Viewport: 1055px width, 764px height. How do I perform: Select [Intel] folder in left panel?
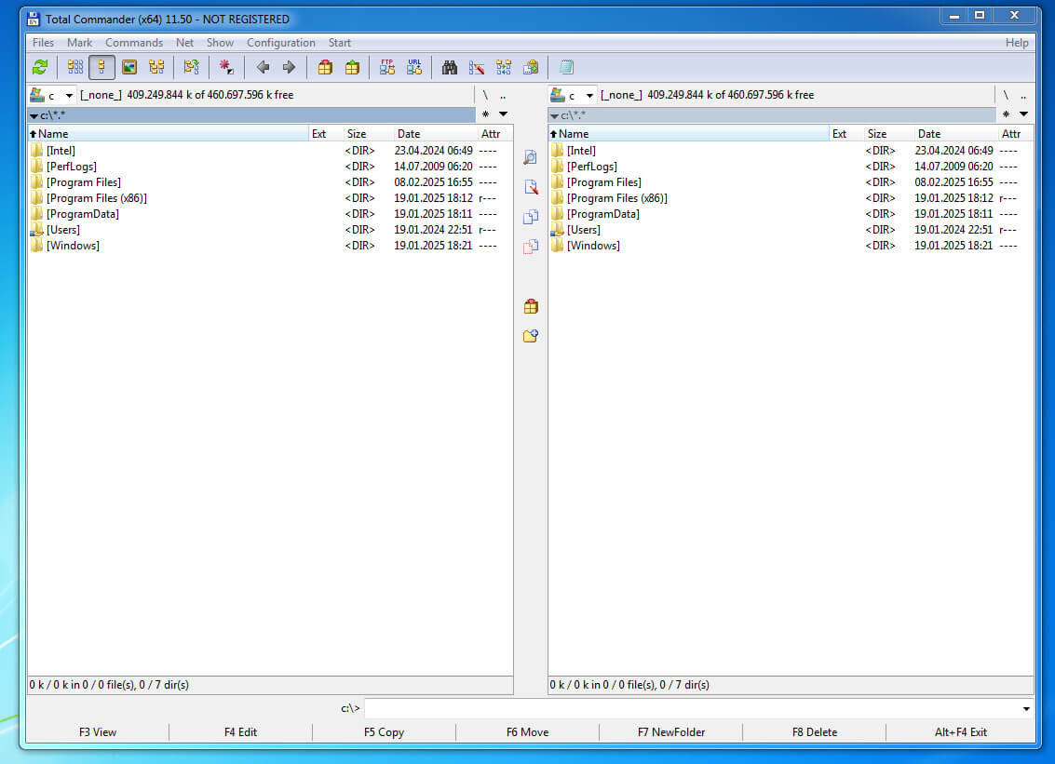click(x=270, y=151)
